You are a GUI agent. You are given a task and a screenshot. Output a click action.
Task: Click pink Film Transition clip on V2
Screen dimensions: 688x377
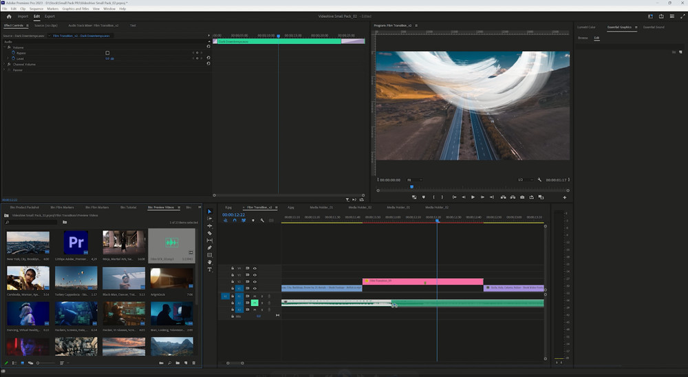coord(422,281)
